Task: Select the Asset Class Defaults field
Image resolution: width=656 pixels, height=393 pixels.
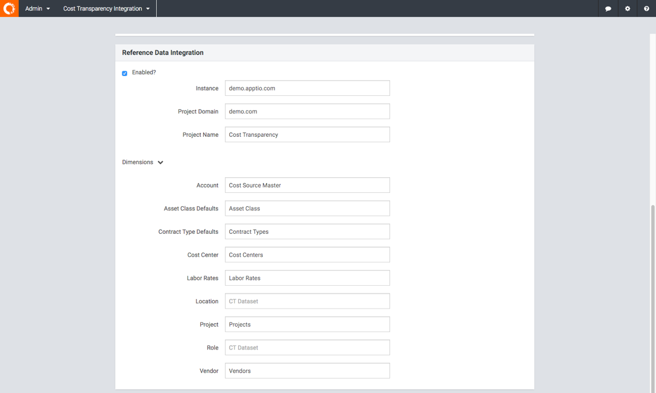Action: click(307, 209)
